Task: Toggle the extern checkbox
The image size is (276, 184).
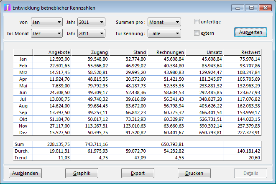Action: coord(197,33)
